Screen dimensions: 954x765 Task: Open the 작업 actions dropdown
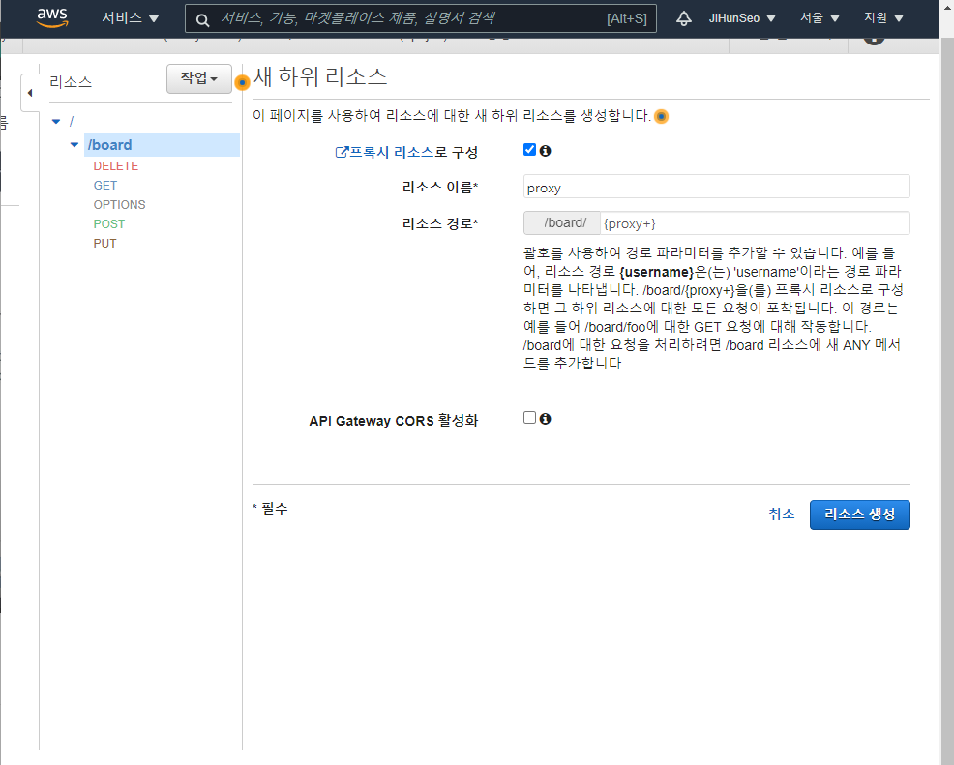tap(198, 78)
